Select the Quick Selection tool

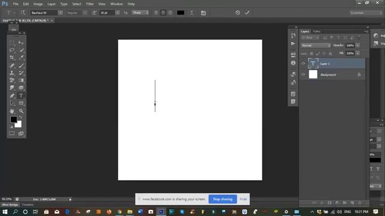[21, 50]
